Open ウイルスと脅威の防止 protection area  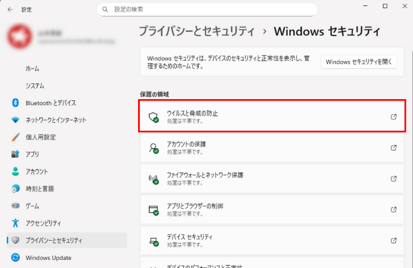coord(272,116)
